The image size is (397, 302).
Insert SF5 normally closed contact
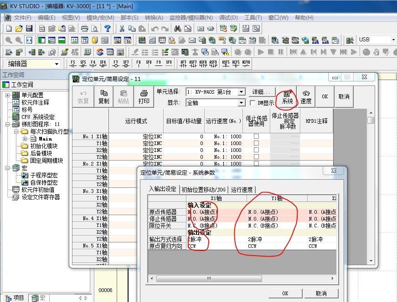[x=83, y=63]
